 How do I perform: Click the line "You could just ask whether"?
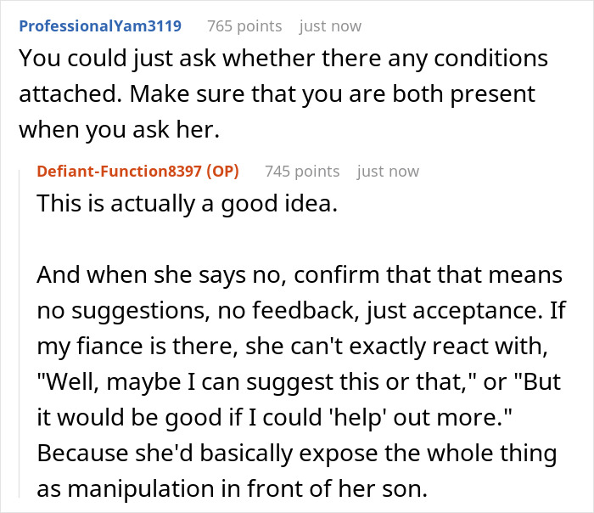(283, 59)
